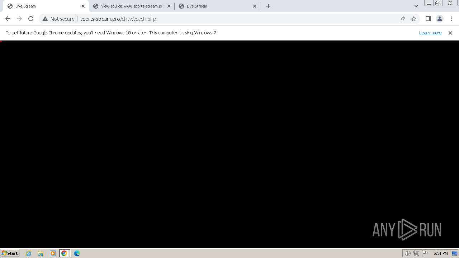Bookmark this tab with the star
Image resolution: width=459 pixels, height=258 pixels.
pyautogui.click(x=414, y=19)
